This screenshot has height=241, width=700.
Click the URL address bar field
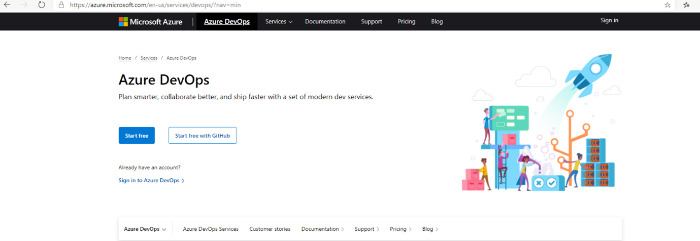[x=355, y=5]
